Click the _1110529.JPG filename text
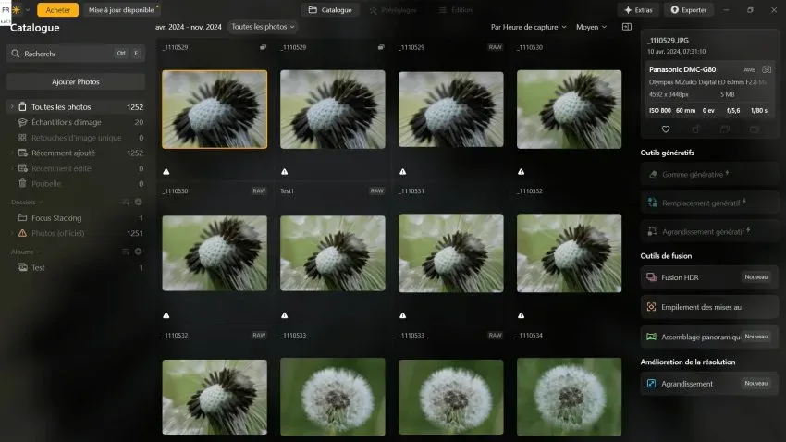The image size is (786, 442). [x=669, y=41]
